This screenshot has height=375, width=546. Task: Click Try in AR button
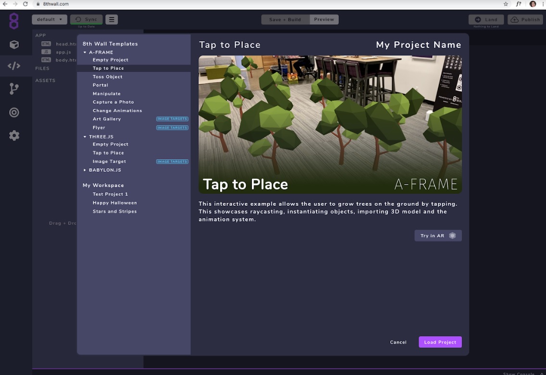(438, 235)
